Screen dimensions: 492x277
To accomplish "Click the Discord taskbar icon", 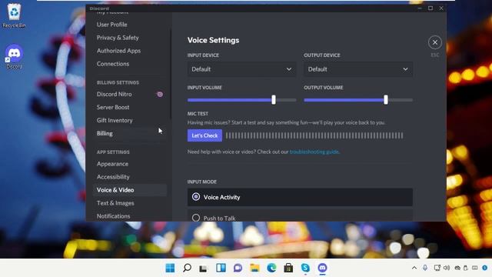I will click(323, 268).
